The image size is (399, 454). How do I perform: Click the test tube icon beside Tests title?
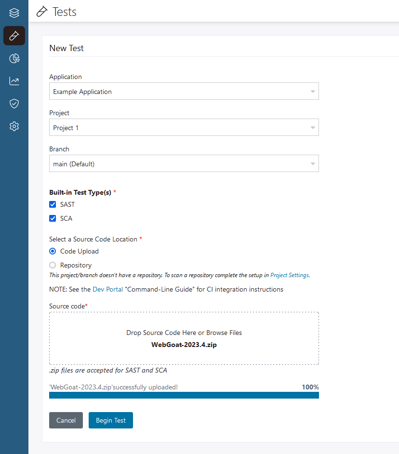pos(42,12)
